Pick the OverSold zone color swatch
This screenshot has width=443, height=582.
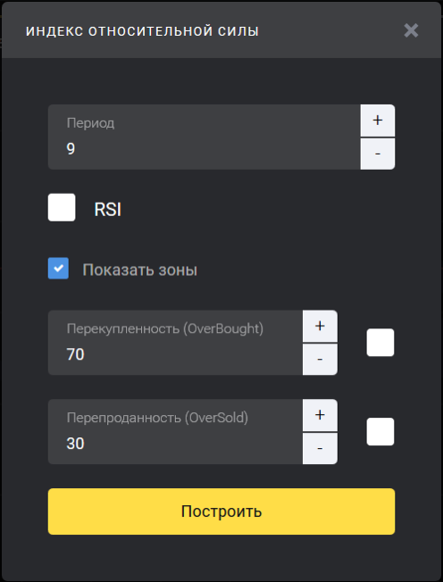pos(380,431)
